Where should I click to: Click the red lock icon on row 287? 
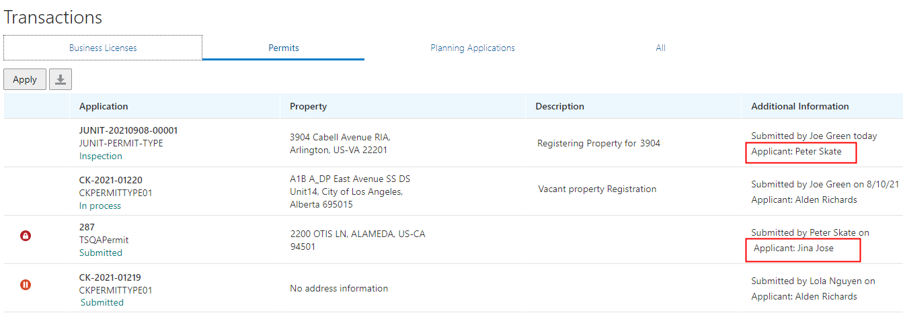26,236
